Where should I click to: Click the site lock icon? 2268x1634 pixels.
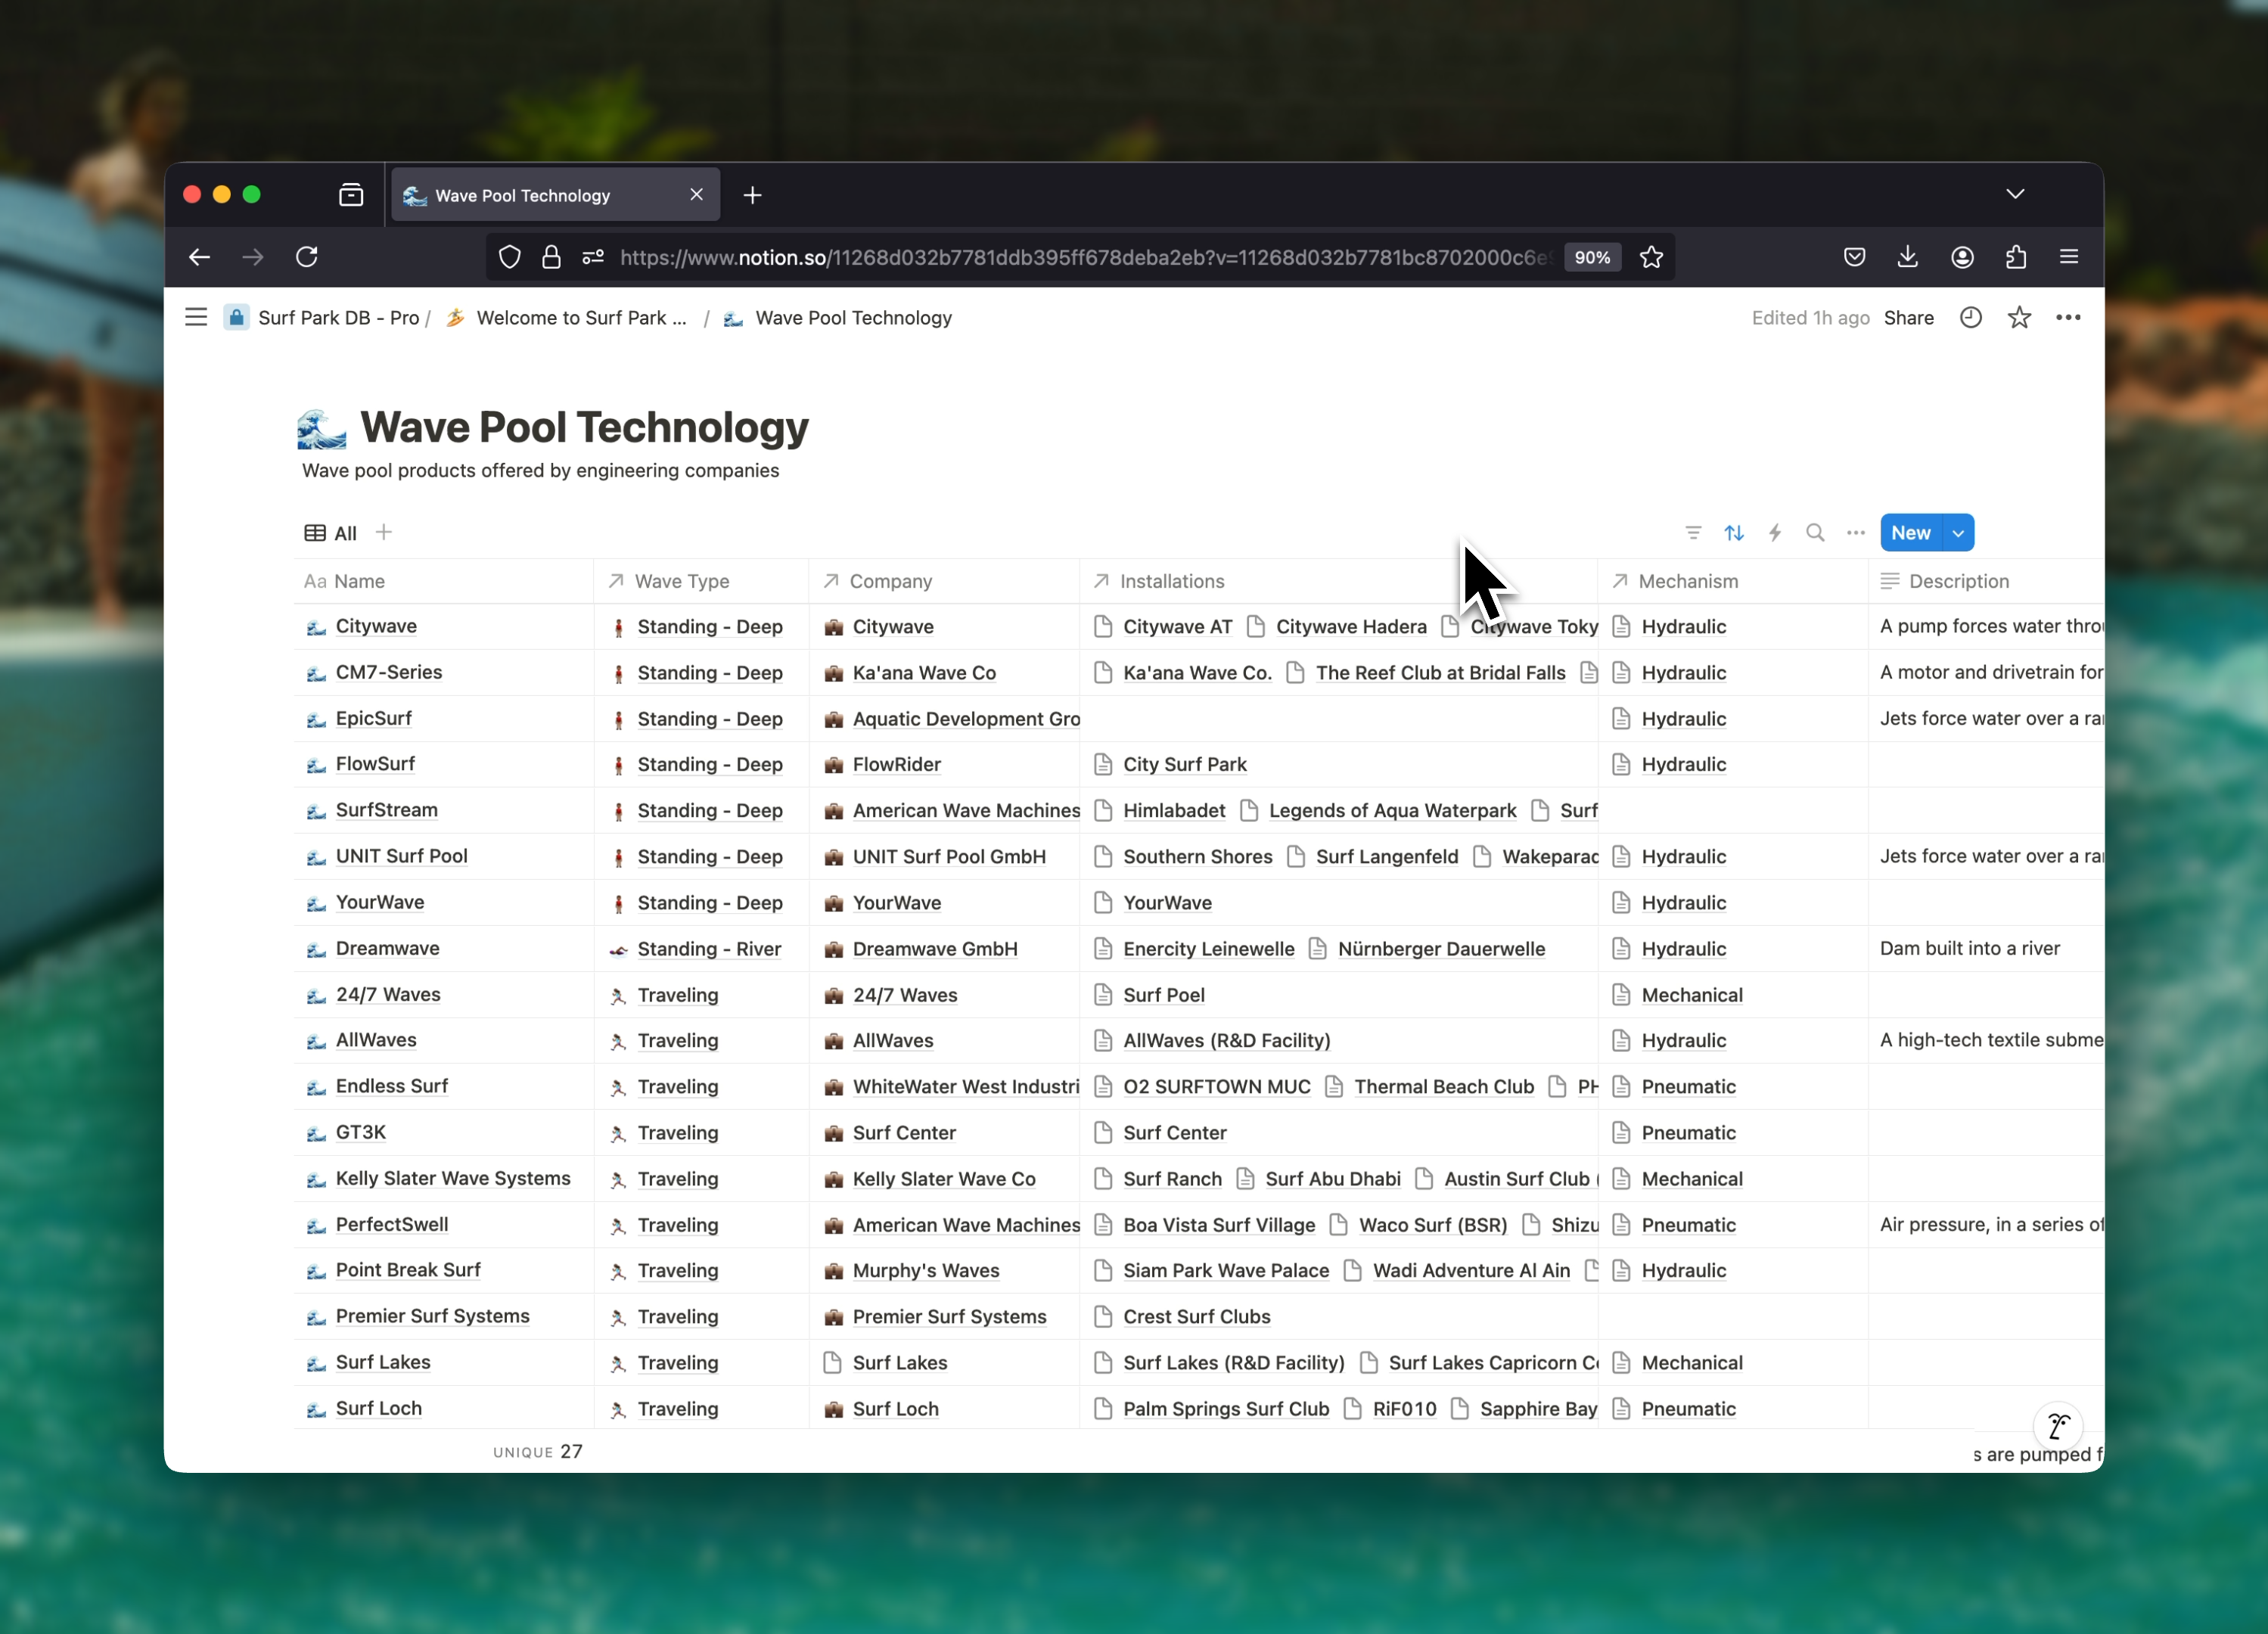(551, 257)
